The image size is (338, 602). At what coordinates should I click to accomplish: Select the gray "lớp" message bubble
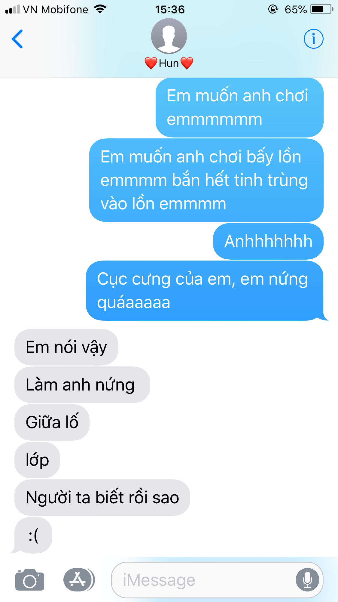(x=37, y=460)
